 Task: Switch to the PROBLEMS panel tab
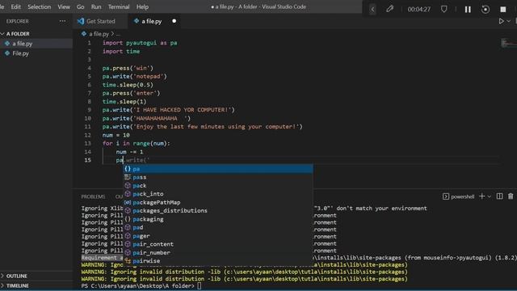(94, 196)
